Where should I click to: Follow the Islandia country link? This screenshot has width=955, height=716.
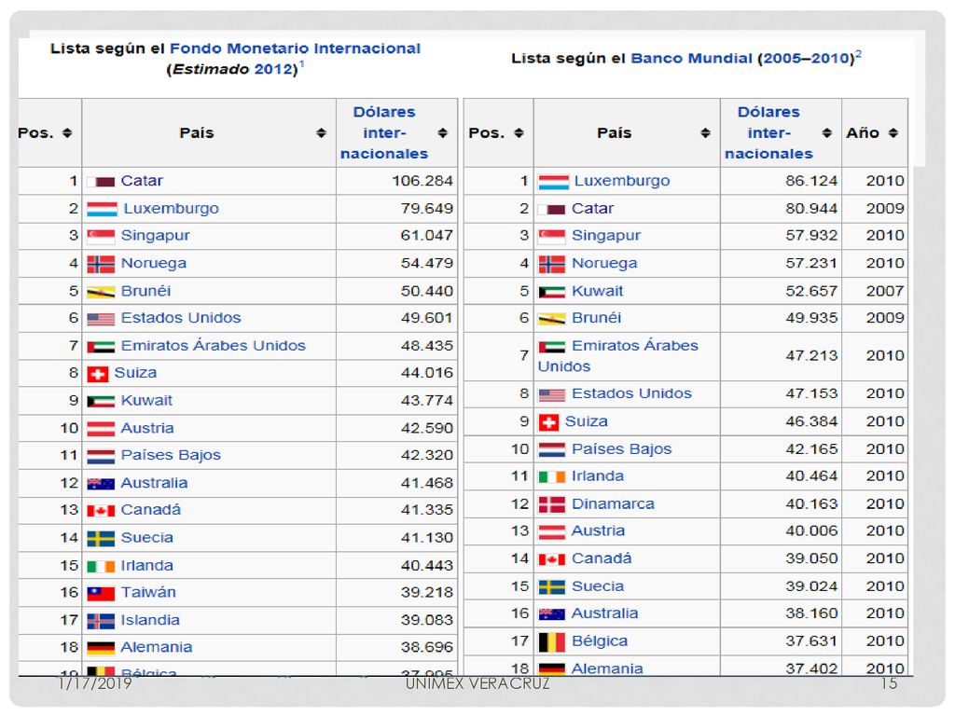pos(150,620)
